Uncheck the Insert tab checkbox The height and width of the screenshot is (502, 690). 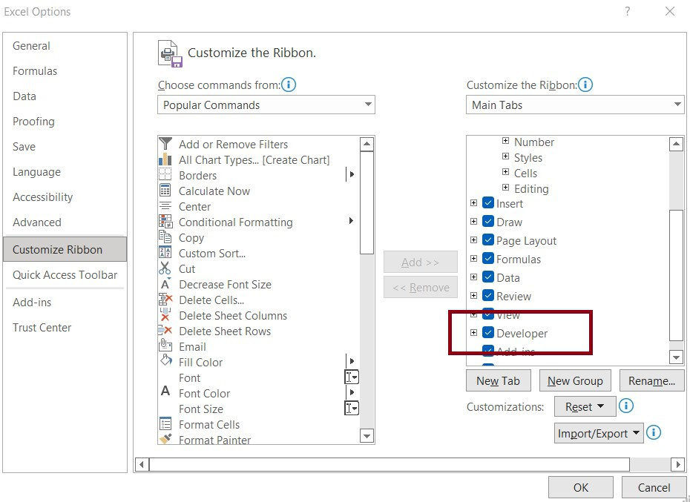pyautogui.click(x=488, y=203)
